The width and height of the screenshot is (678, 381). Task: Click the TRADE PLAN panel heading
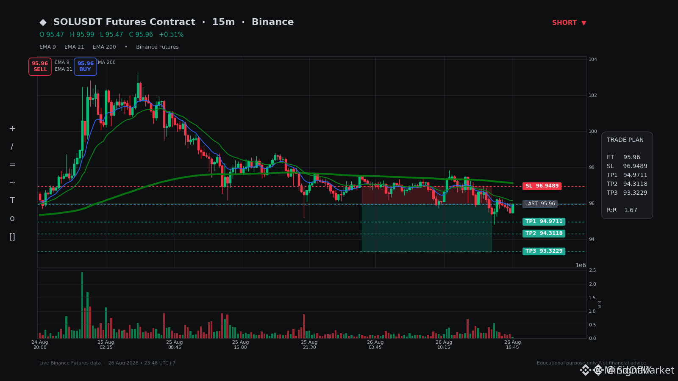click(x=625, y=140)
